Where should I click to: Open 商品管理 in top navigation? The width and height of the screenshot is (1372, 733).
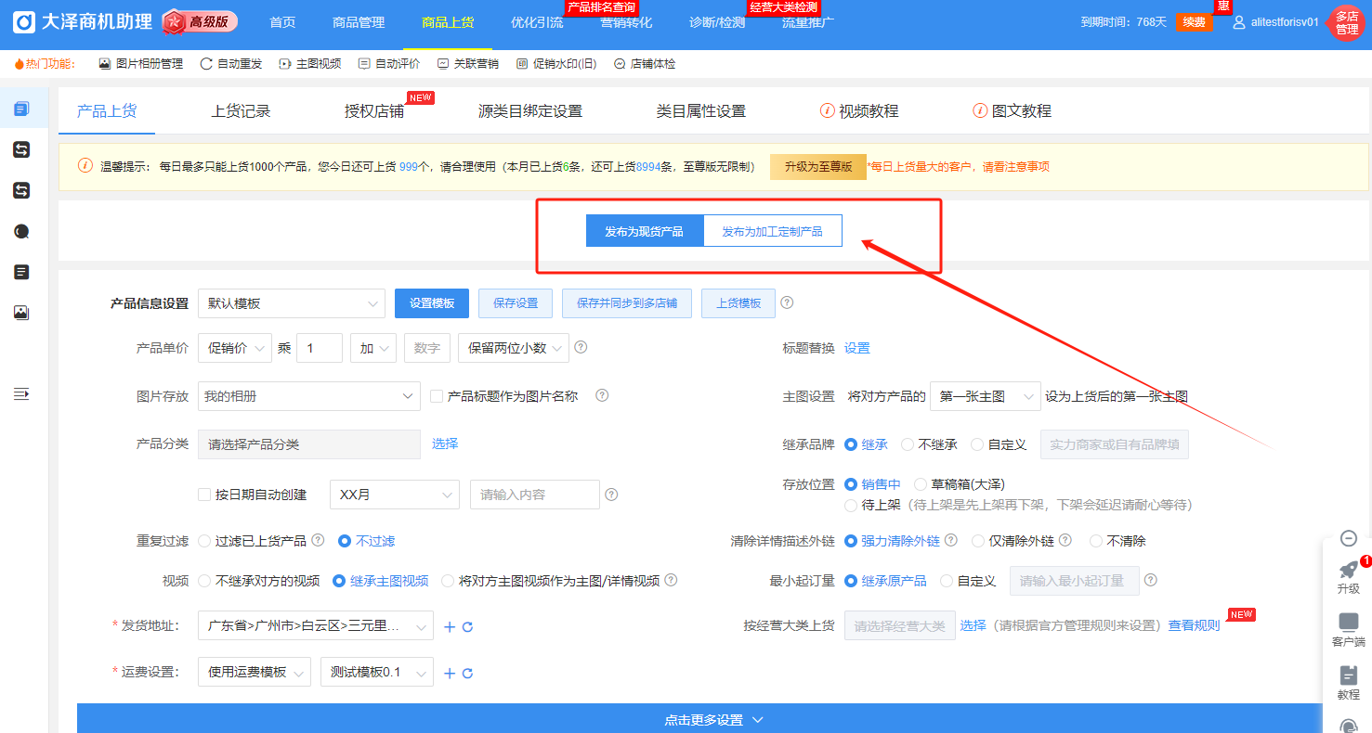(x=359, y=22)
